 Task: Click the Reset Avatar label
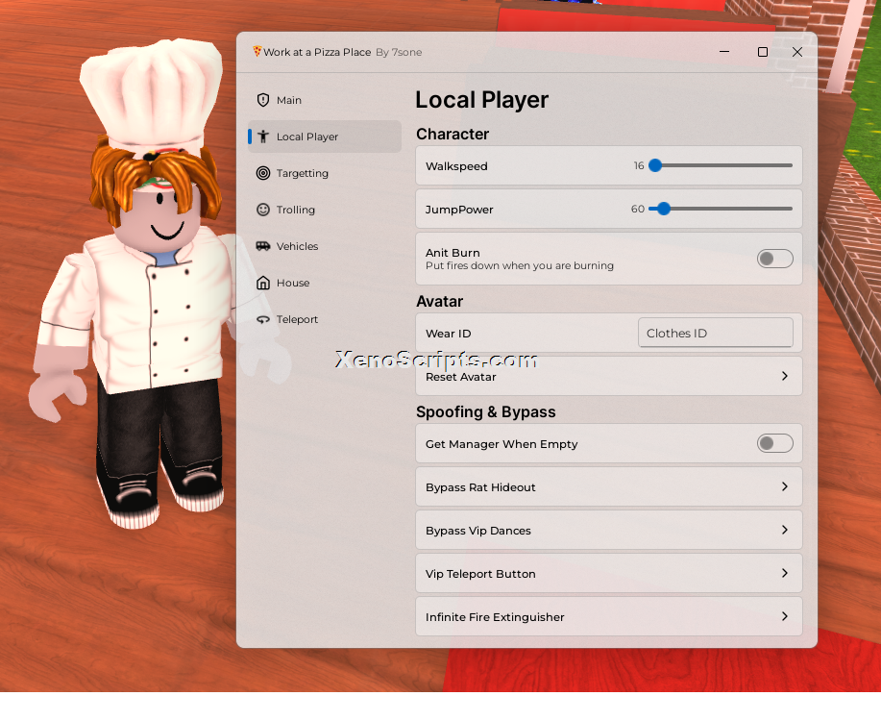(461, 377)
